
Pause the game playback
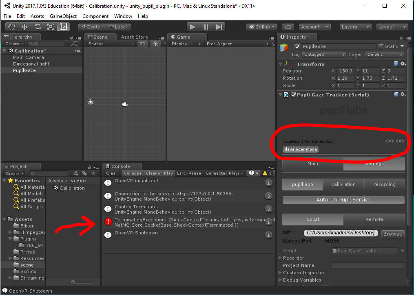coord(206,27)
